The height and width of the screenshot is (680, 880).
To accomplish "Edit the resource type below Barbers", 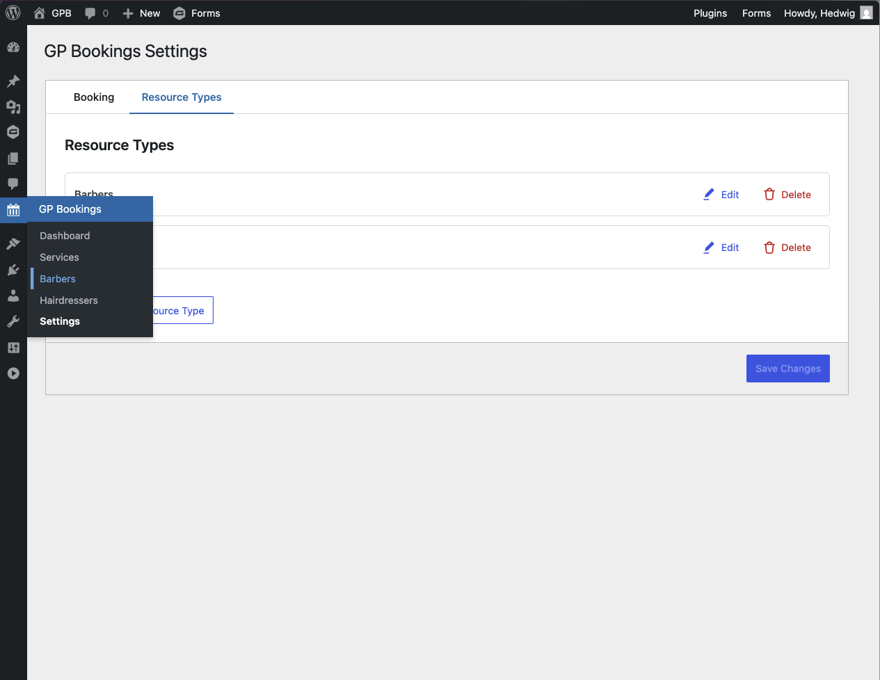I will click(x=721, y=248).
